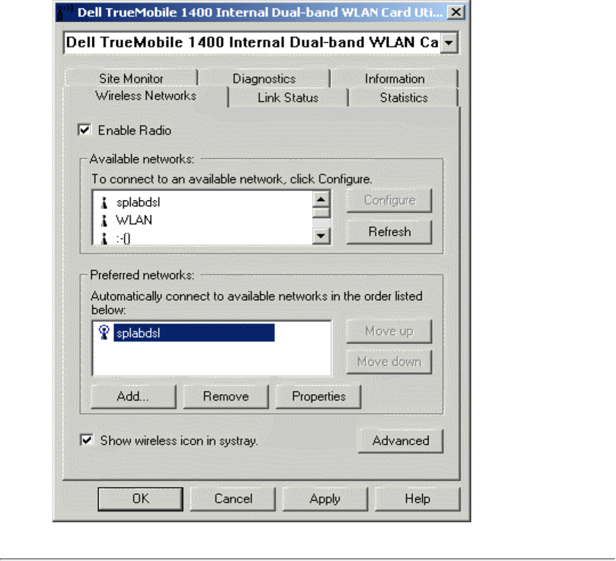Cancel the dialog
Viewport: 616px width, 561px height.
point(233,498)
